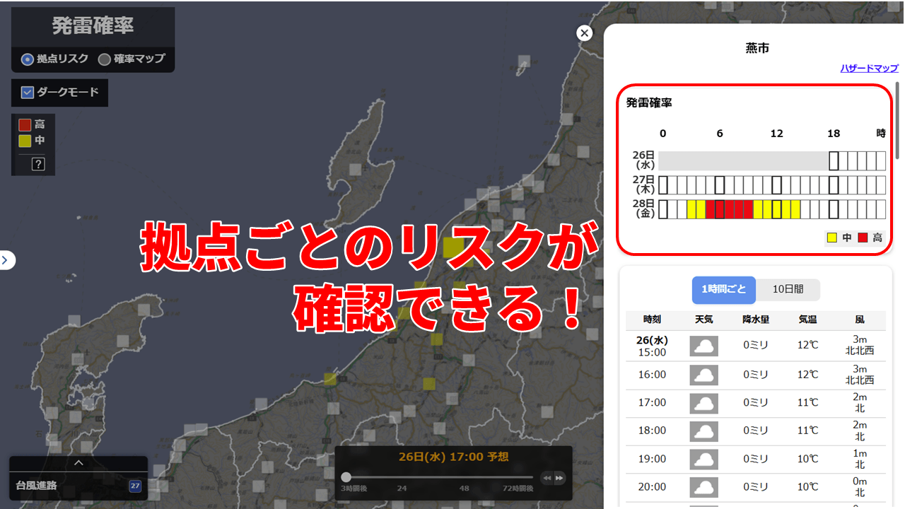Click the 28日 6時 red lightning cell
This screenshot has height=509, width=905.
[x=719, y=209]
